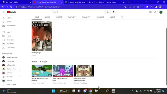Image resolution: width=167 pixels, height=94 pixels.
Task: Switch to the COMMUNITY channel tab
Action: [86, 17]
